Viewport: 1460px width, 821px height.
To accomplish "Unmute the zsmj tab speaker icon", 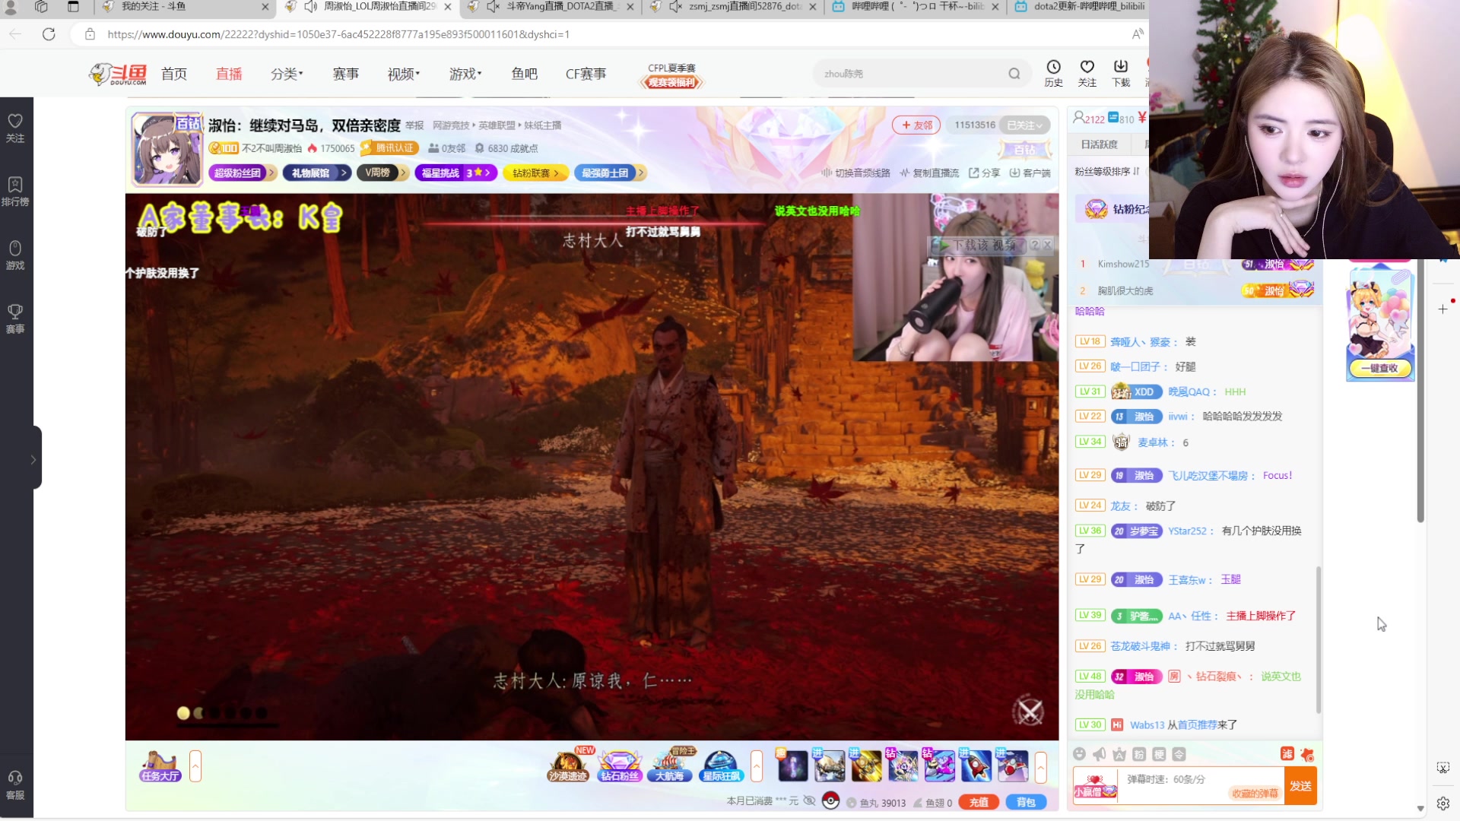I will 676,7.
